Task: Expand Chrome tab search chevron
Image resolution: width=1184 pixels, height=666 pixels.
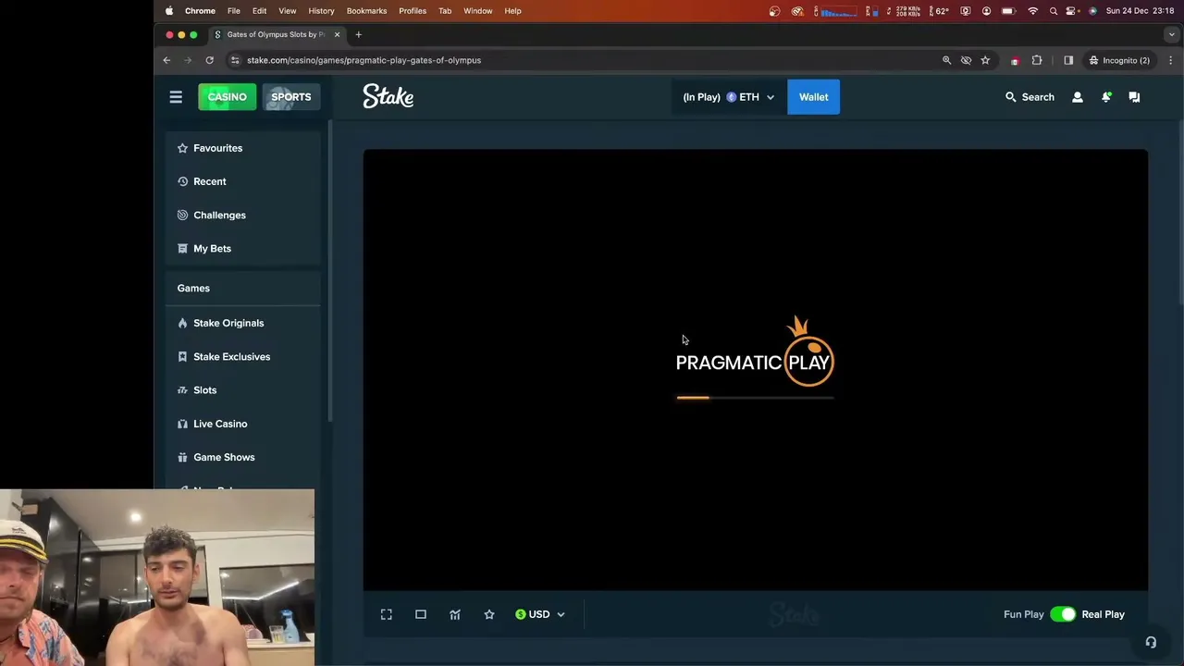Action: (1171, 34)
